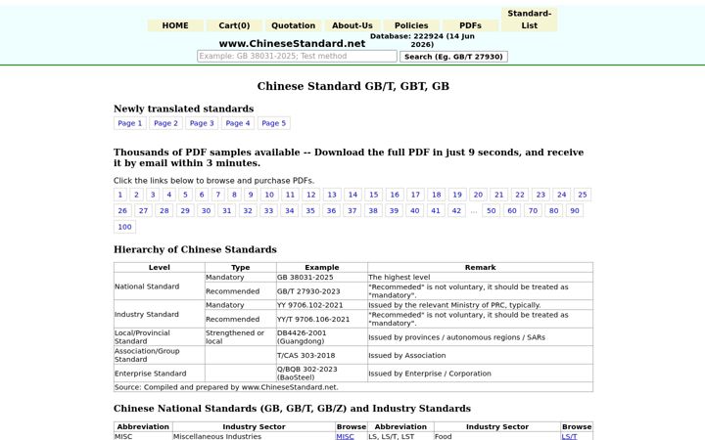Browse PDF list page 1
705x440 pixels.
(120, 195)
